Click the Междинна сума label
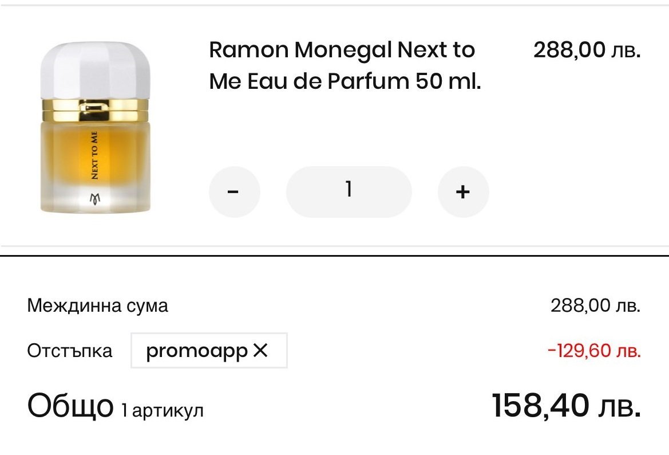The height and width of the screenshot is (455, 669). tap(98, 305)
